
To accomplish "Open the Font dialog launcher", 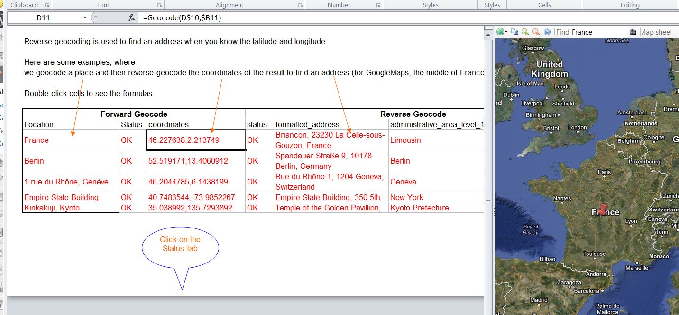I will coord(160,5).
